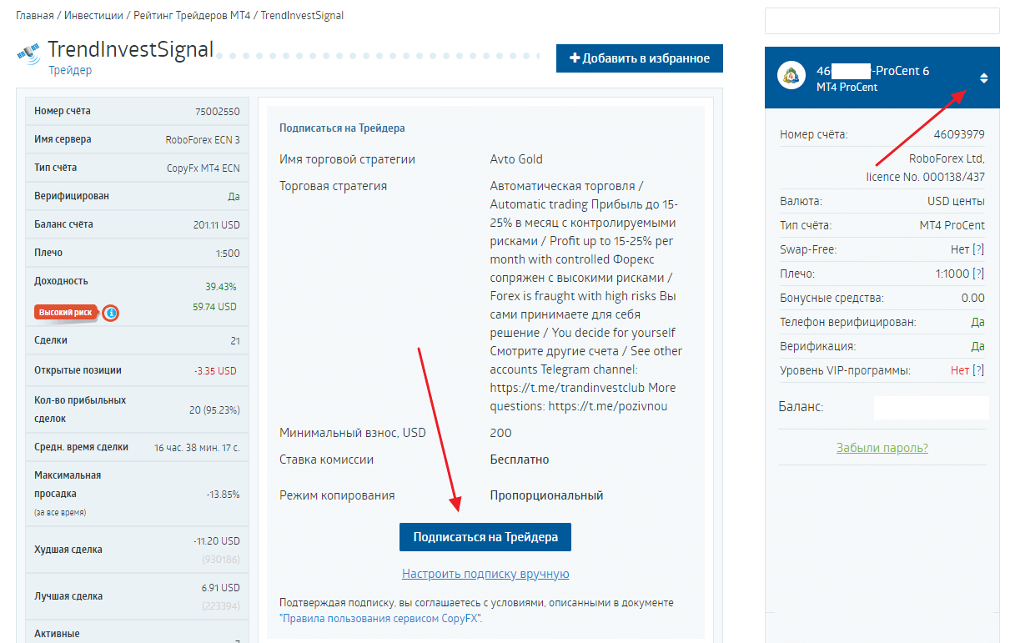Click the minimum deposit value 200

tap(501, 433)
